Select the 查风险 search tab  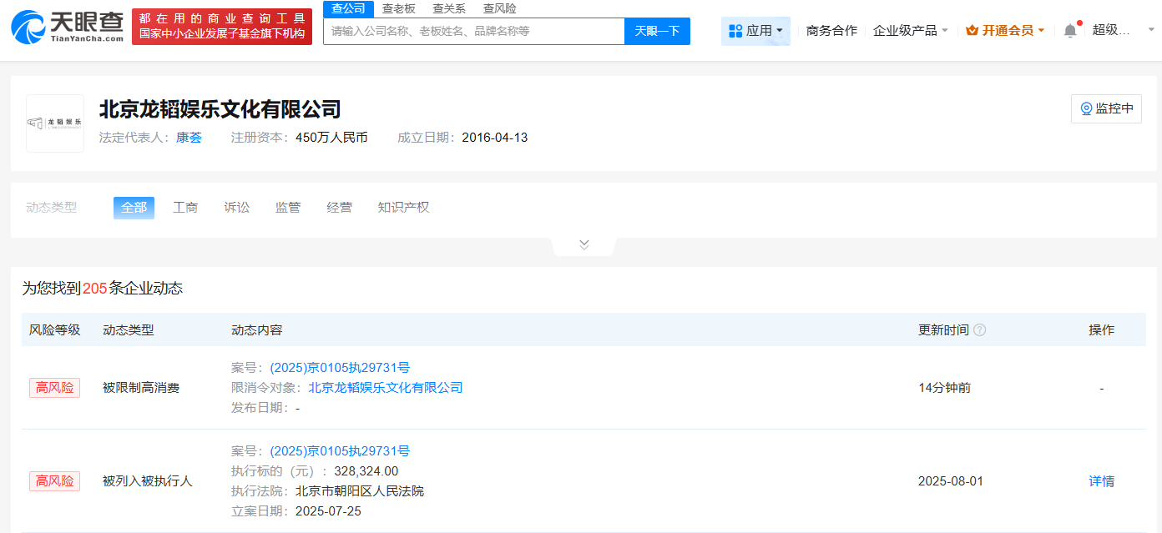point(499,8)
